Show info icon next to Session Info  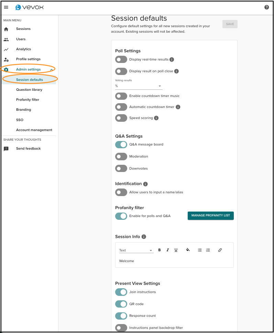pyautogui.click(x=144, y=237)
